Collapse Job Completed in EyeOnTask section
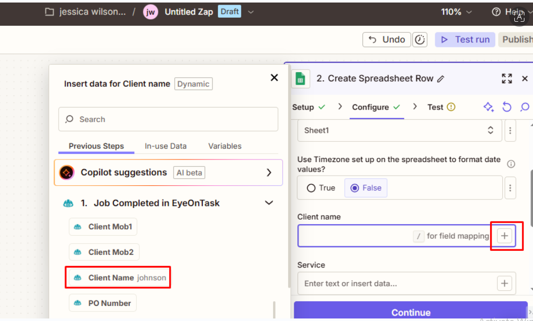Image resolution: width=533 pixels, height=321 pixels. click(269, 203)
